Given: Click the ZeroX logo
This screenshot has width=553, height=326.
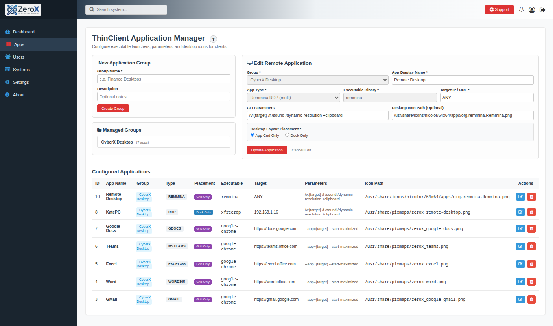Looking at the screenshot, I should 23,9.
